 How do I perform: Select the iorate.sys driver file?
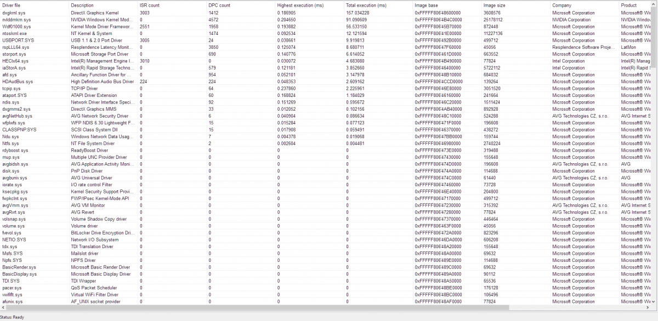(13, 185)
